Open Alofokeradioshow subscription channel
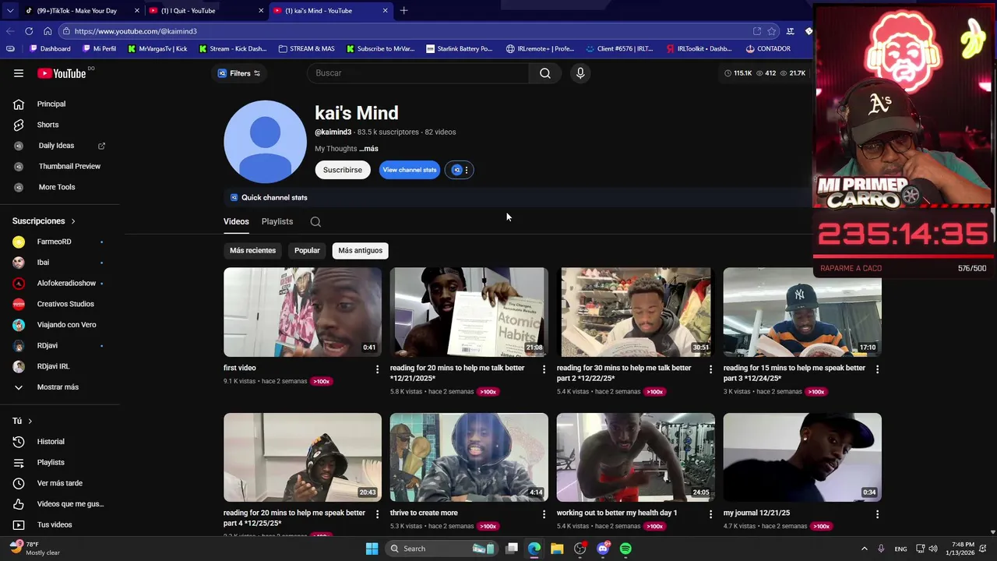Image resolution: width=997 pixels, height=561 pixels. [66, 283]
